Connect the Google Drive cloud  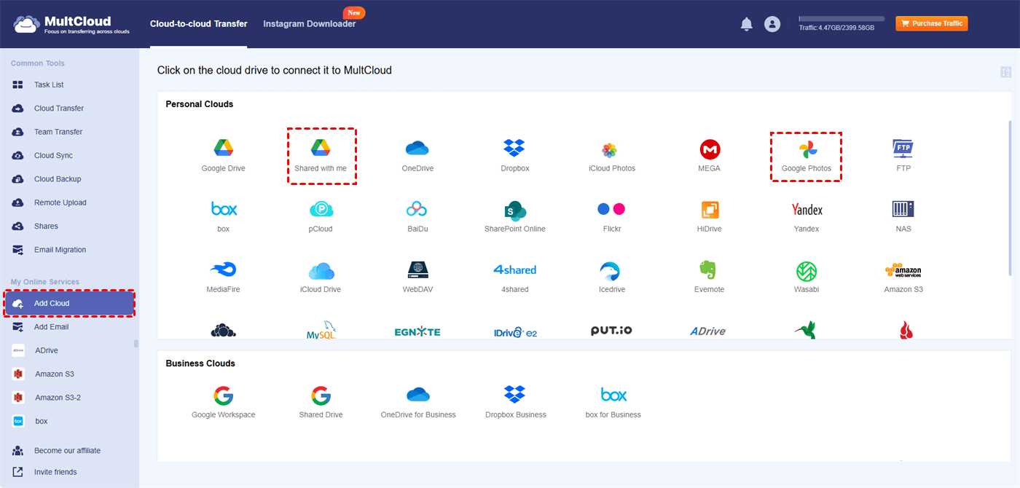(223, 155)
